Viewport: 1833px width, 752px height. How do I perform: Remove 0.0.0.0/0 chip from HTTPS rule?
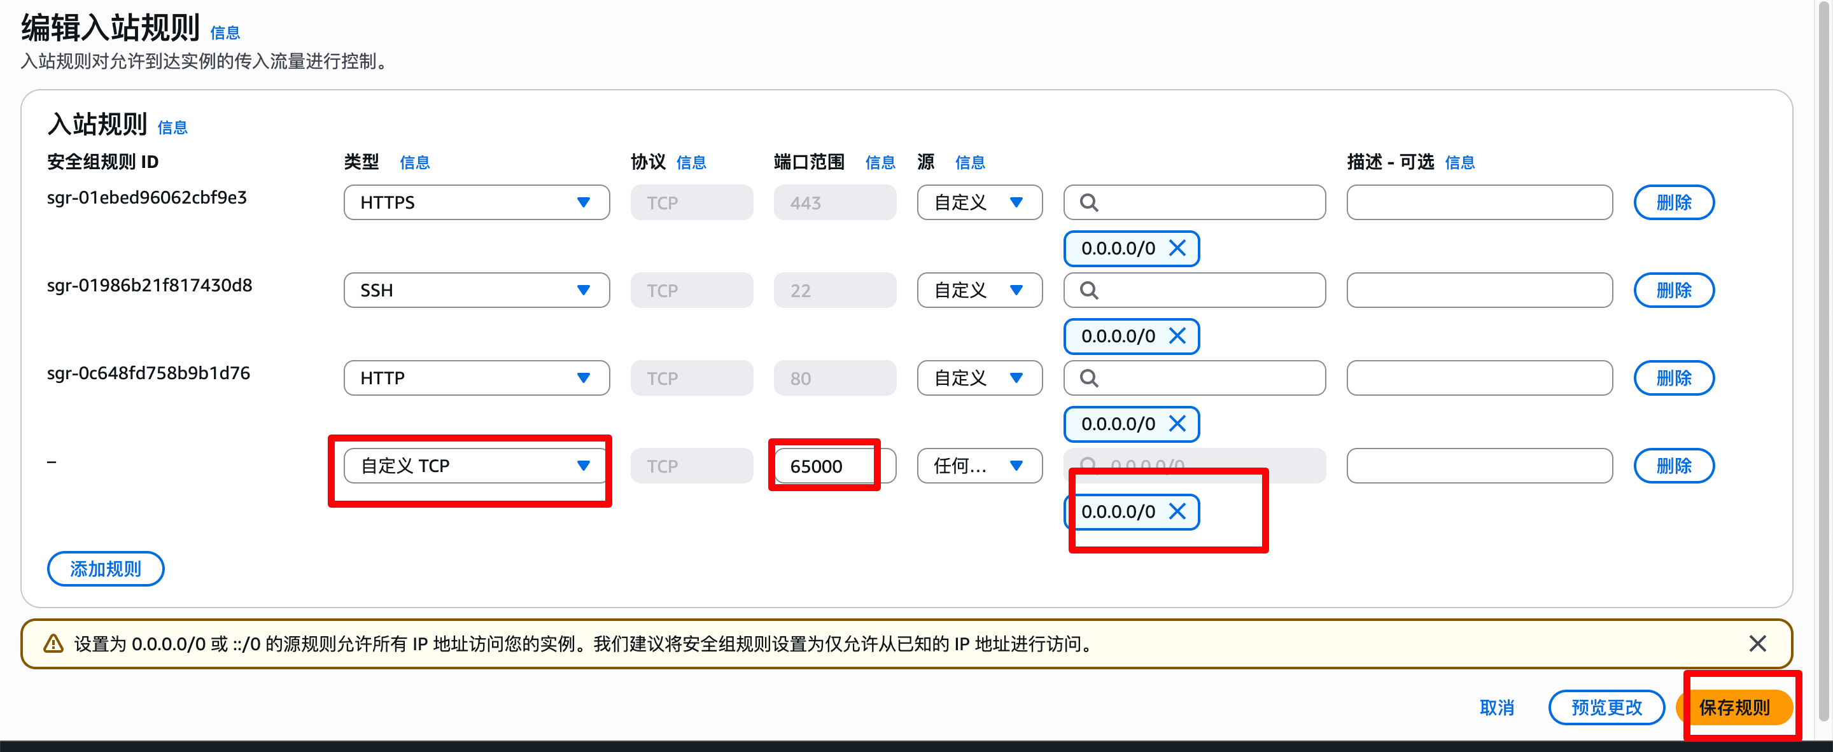click(x=1177, y=248)
